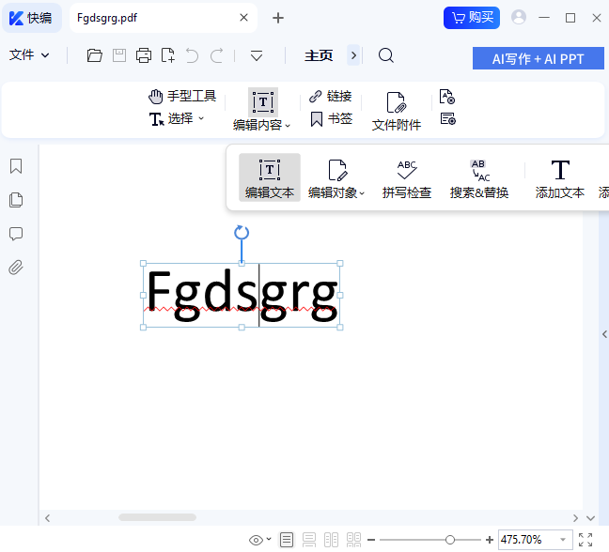Switch to two-page side-by-side view
Image resolution: width=609 pixels, height=552 pixels.
(331, 540)
